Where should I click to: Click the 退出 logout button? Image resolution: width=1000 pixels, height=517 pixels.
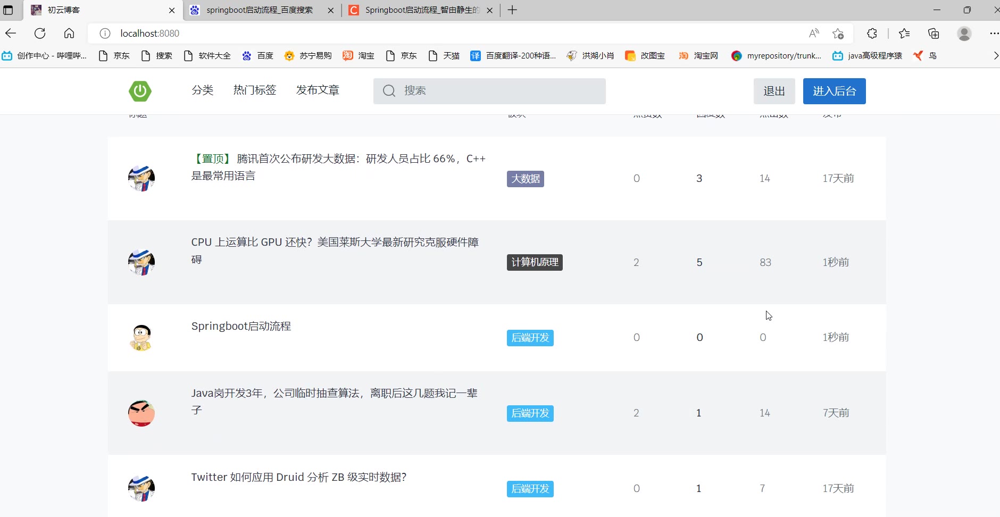pyautogui.click(x=774, y=91)
